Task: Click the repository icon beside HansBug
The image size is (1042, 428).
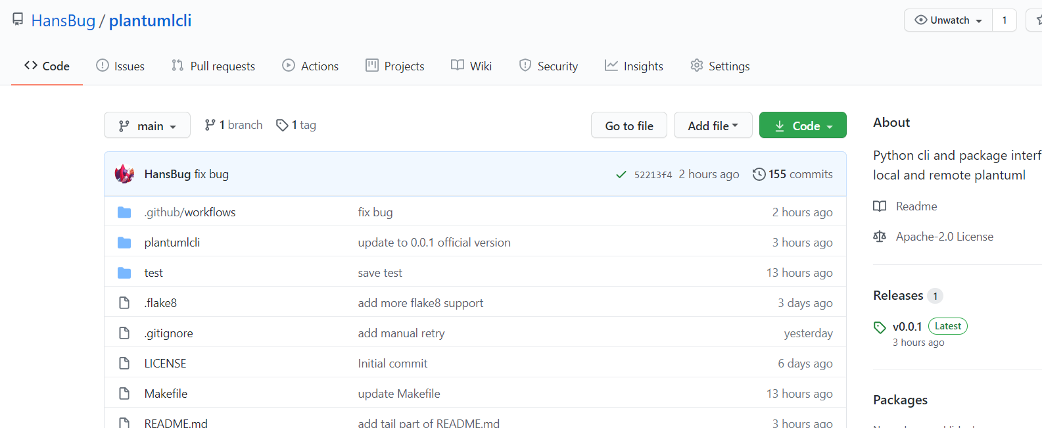Action: [x=18, y=20]
